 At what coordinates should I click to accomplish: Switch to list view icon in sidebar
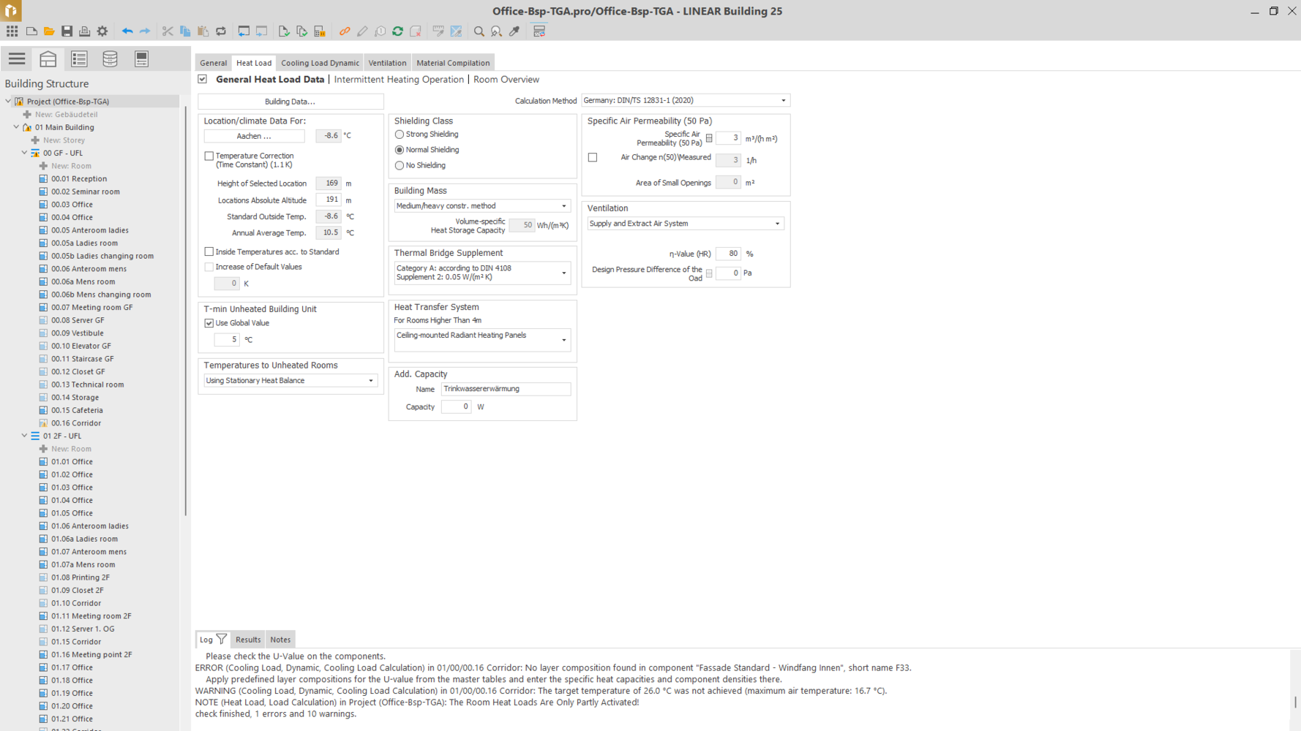pos(79,58)
